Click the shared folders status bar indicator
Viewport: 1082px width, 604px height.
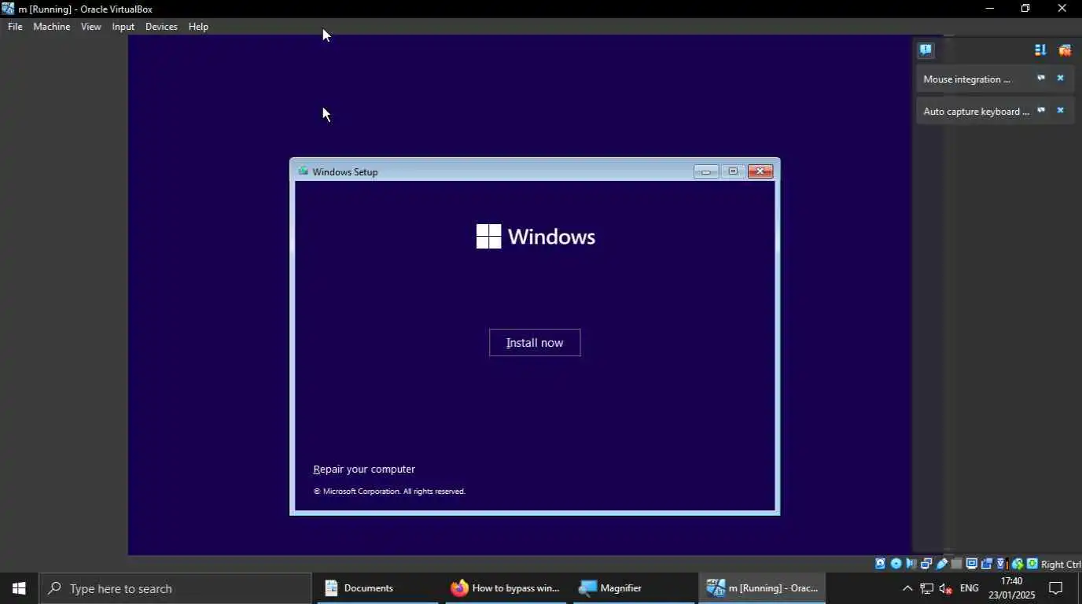pos(956,564)
